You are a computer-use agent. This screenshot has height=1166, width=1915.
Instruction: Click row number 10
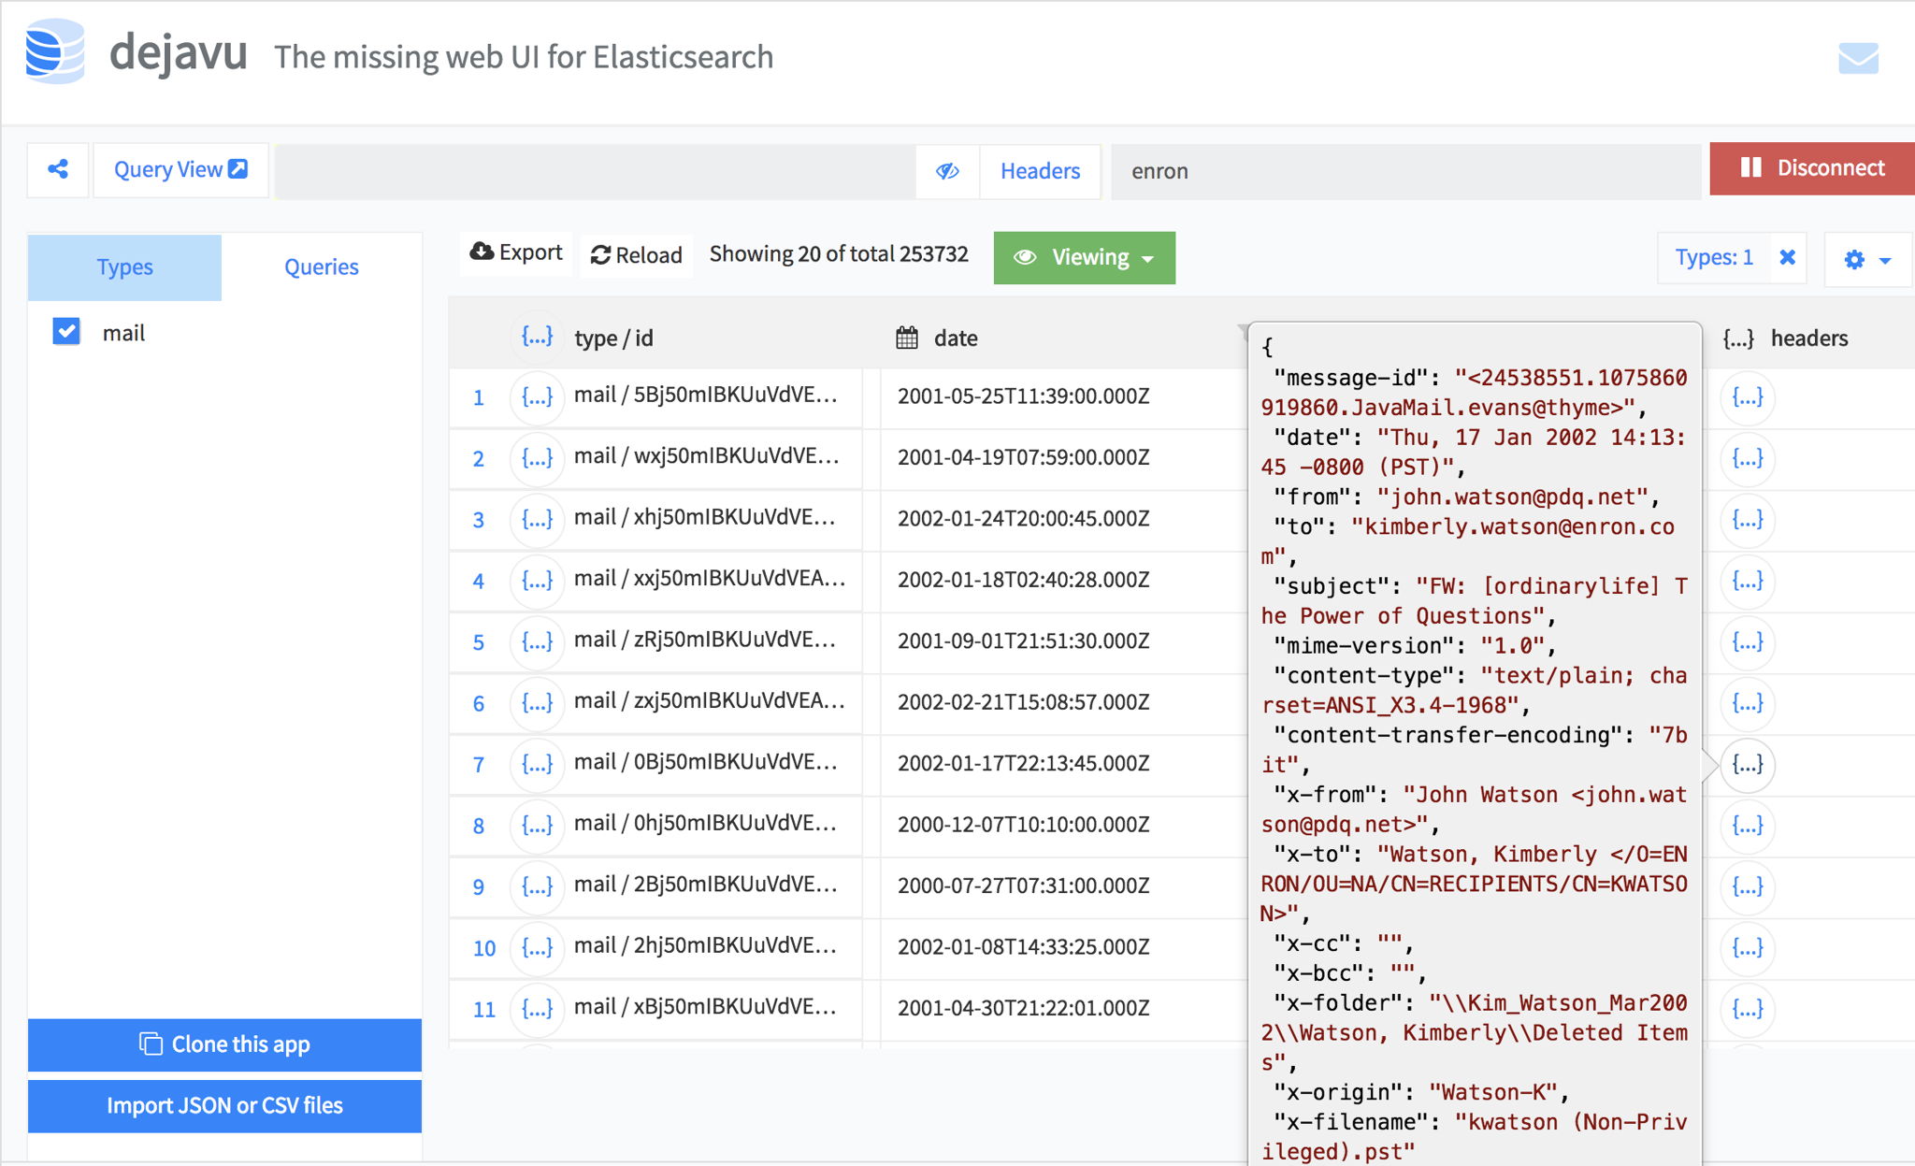[484, 948]
